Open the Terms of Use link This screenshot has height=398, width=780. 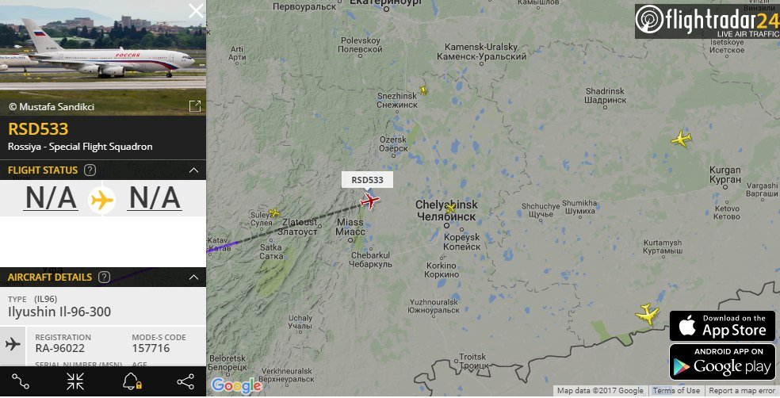click(x=676, y=391)
